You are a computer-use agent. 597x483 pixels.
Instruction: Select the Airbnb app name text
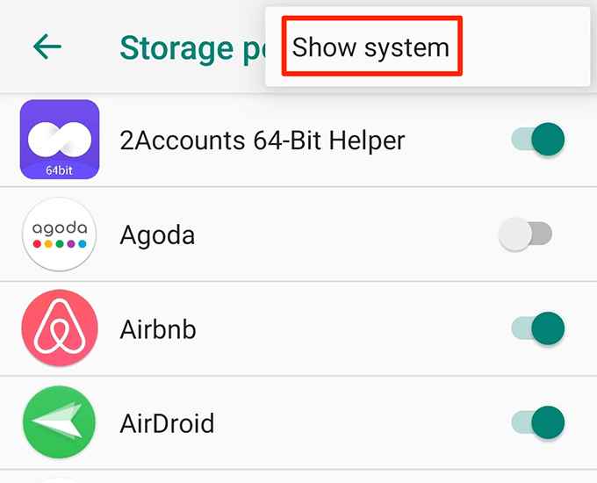(158, 329)
